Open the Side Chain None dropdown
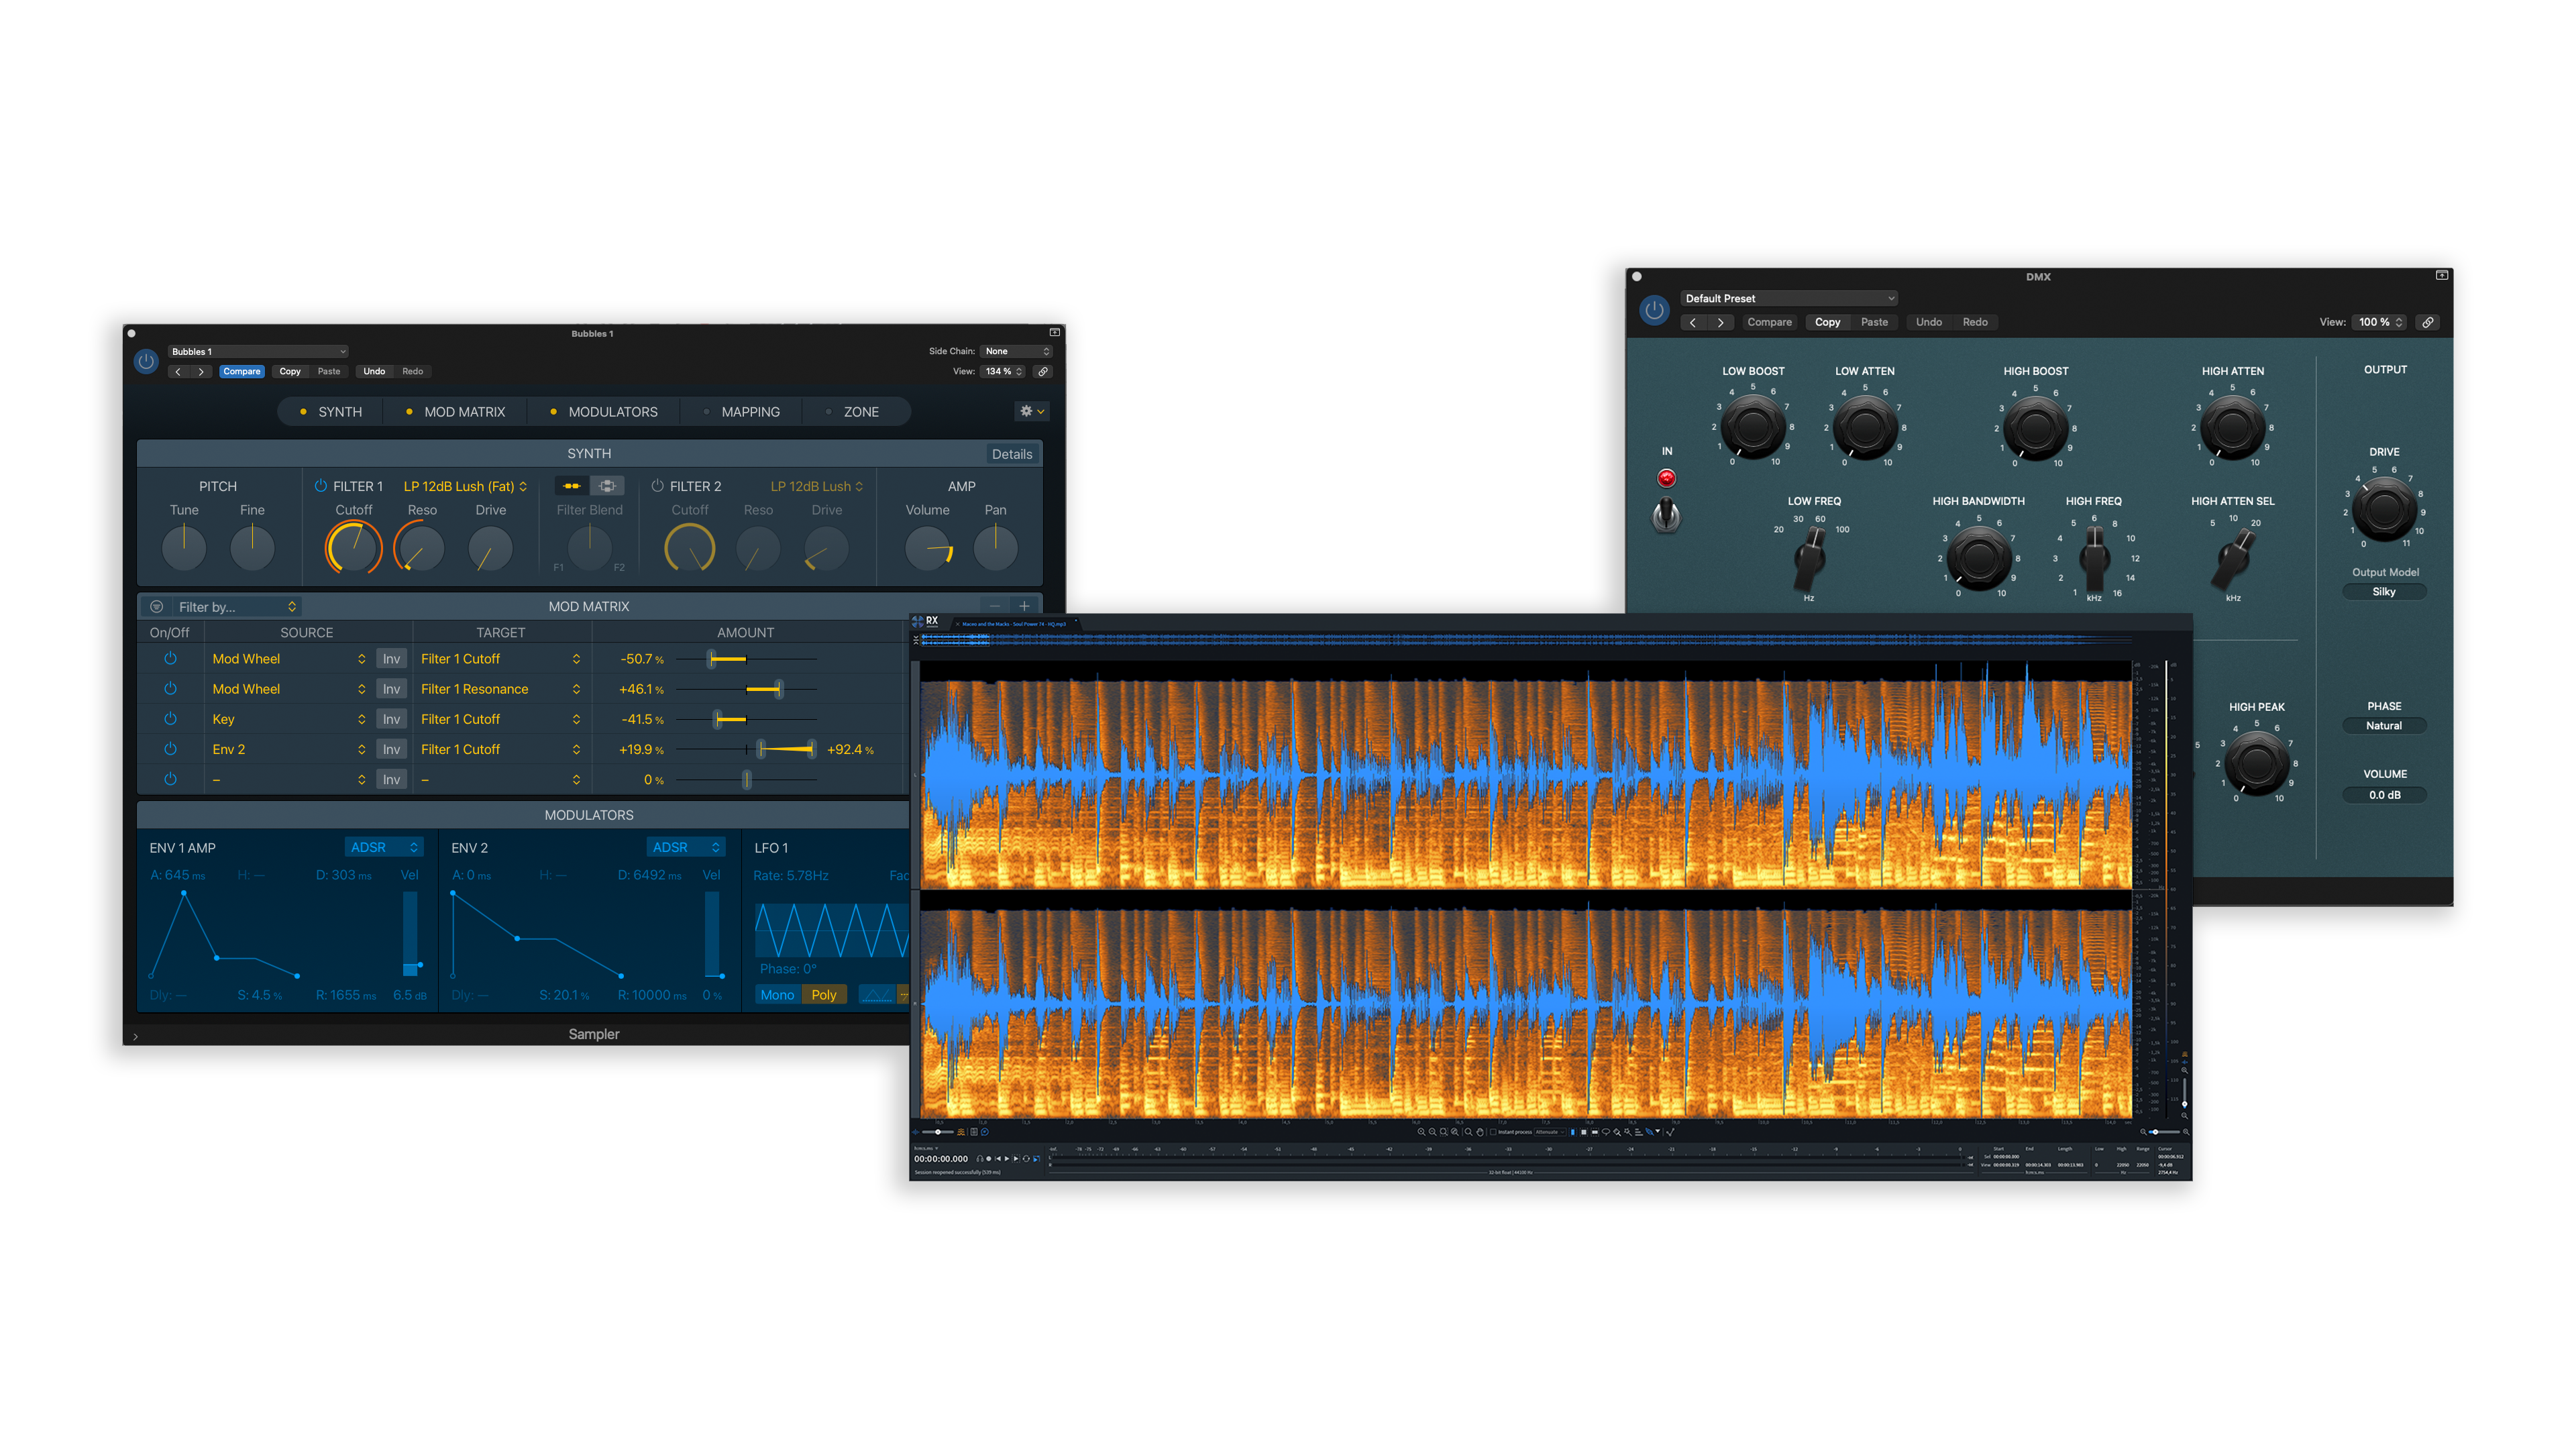The image size is (2576, 1449). [x=1016, y=351]
